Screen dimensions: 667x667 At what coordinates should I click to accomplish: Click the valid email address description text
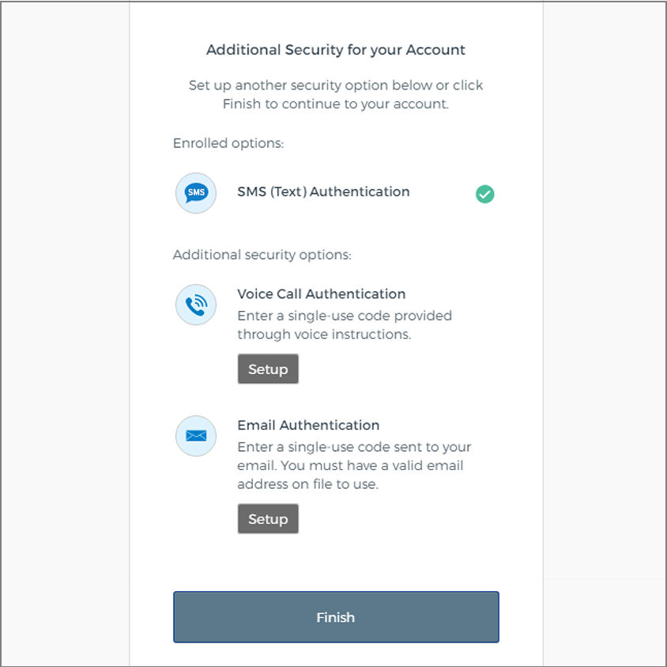click(354, 465)
